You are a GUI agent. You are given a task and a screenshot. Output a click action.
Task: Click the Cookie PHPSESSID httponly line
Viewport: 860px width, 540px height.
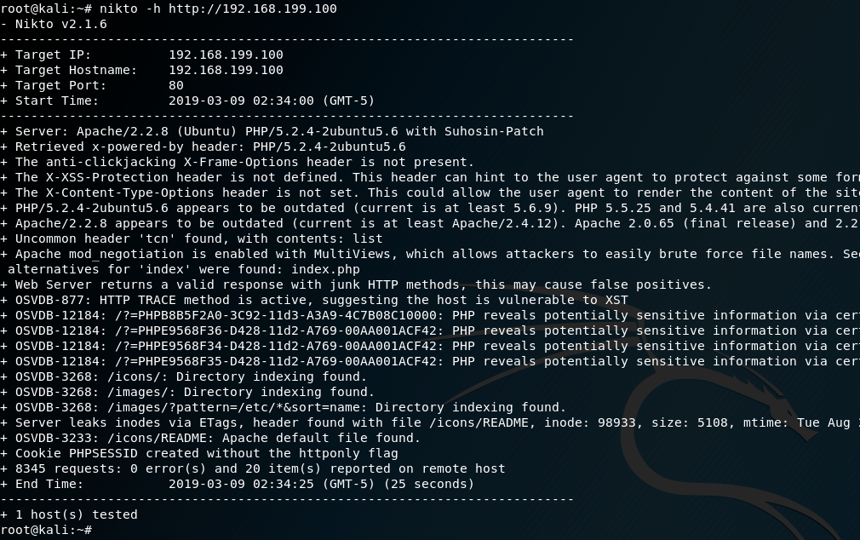[206, 453]
